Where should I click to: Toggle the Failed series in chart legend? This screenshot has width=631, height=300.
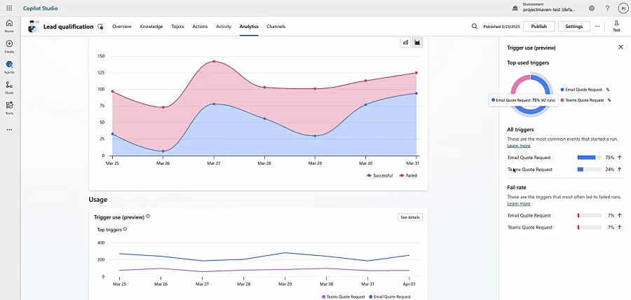pos(408,175)
